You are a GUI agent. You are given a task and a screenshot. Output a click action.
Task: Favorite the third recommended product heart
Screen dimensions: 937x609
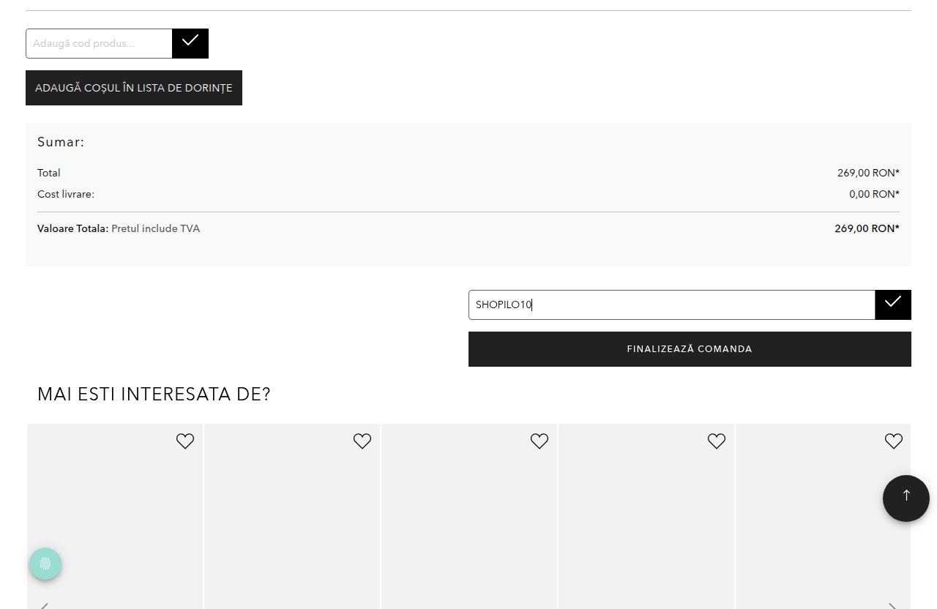pos(540,441)
